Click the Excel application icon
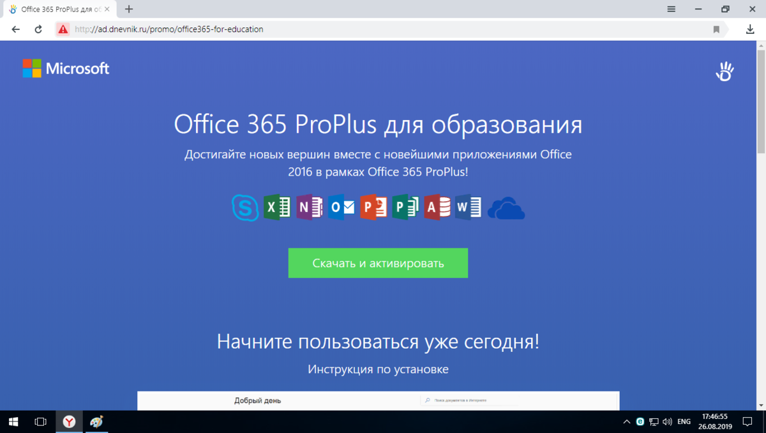 [277, 207]
